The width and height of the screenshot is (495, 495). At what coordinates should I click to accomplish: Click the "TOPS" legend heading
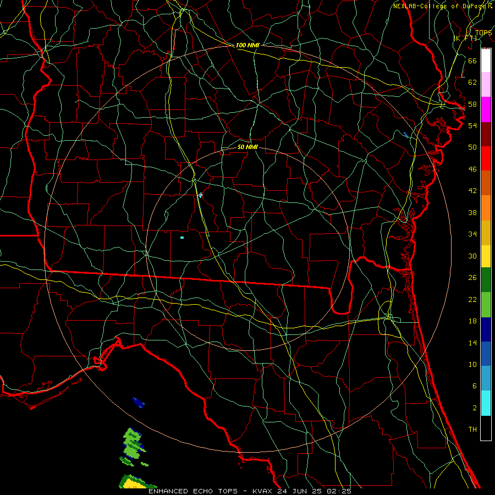pos(483,33)
